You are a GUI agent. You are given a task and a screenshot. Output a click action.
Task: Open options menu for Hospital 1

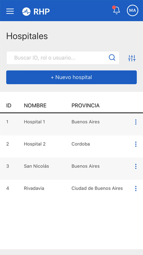point(136,122)
